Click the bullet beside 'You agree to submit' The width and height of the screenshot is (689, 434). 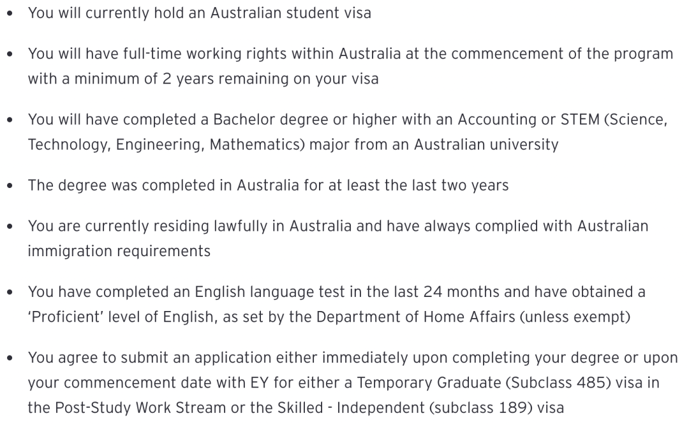[x=10, y=359]
